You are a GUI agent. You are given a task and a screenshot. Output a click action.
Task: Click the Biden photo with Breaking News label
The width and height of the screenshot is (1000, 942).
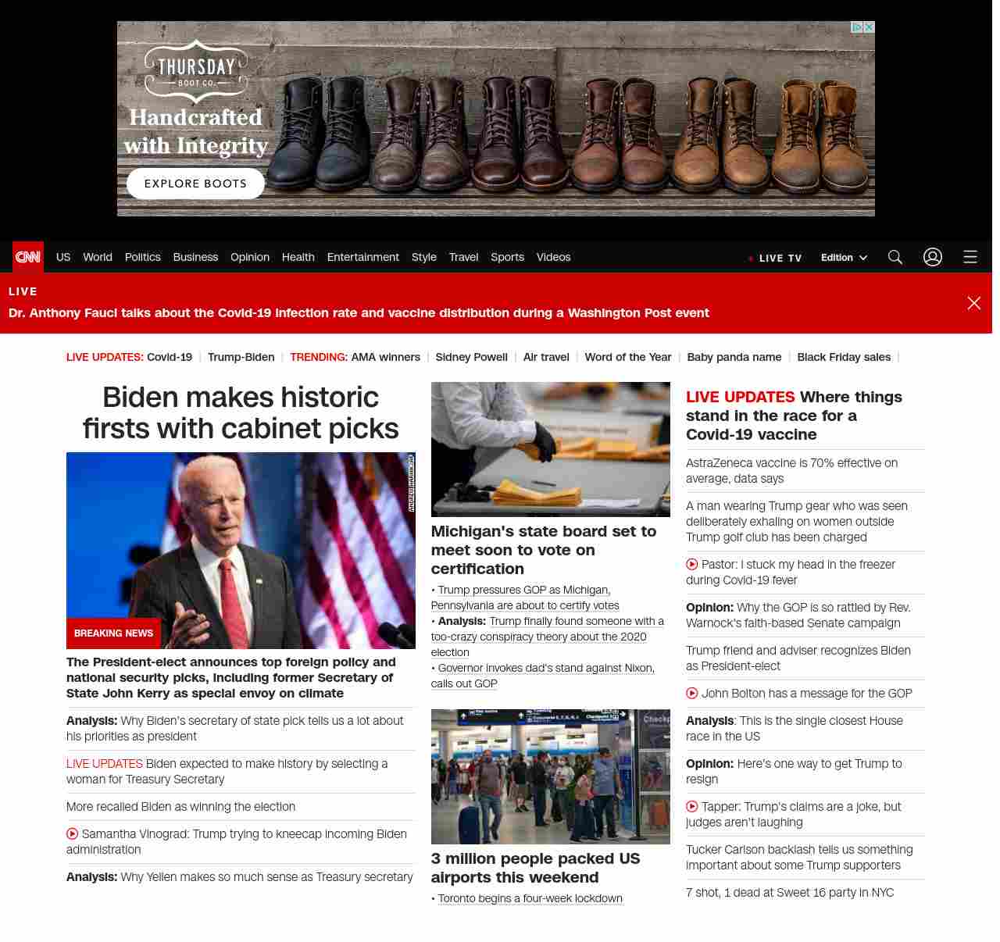(x=241, y=550)
